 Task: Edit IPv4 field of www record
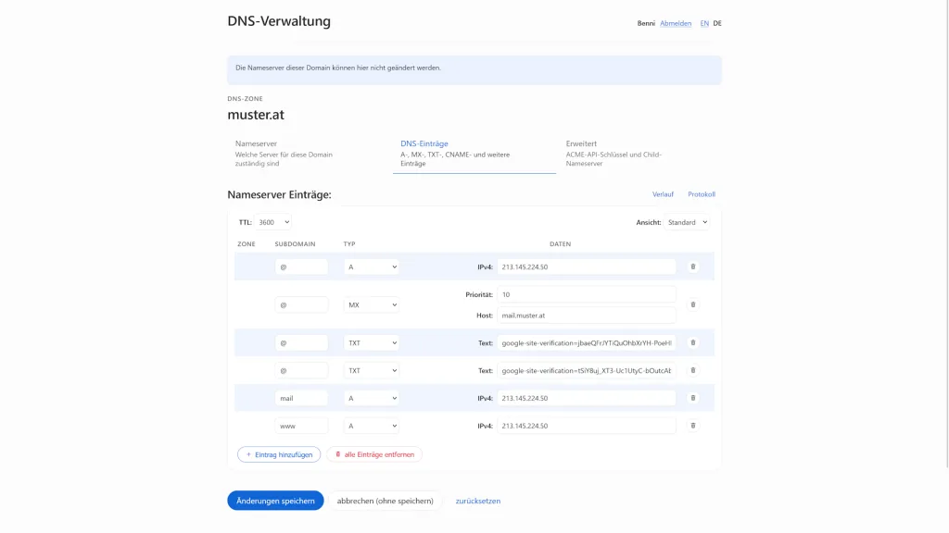click(x=587, y=426)
